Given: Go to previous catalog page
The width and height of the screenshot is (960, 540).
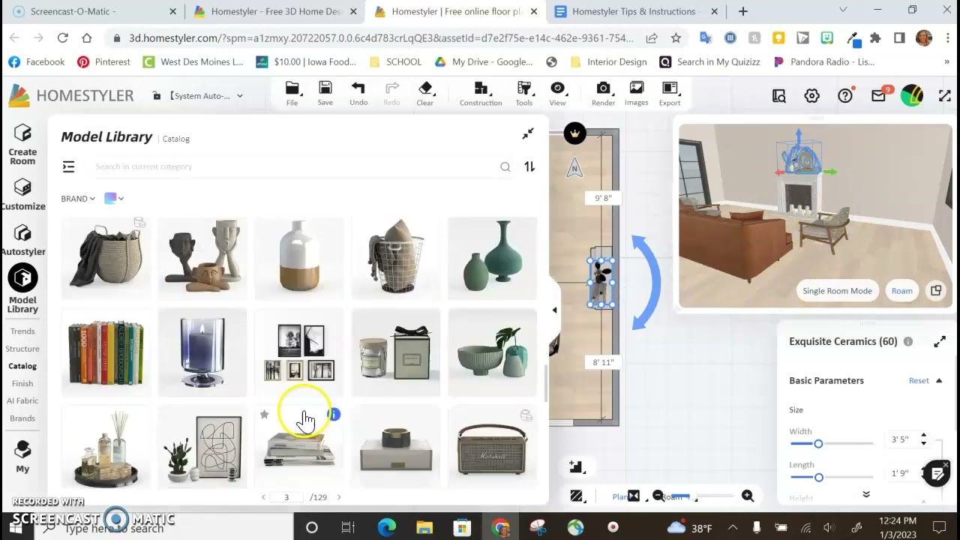Looking at the screenshot, I should click(x=263, y=497).
